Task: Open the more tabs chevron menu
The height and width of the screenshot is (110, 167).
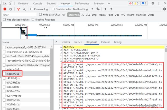Action: 109,3
